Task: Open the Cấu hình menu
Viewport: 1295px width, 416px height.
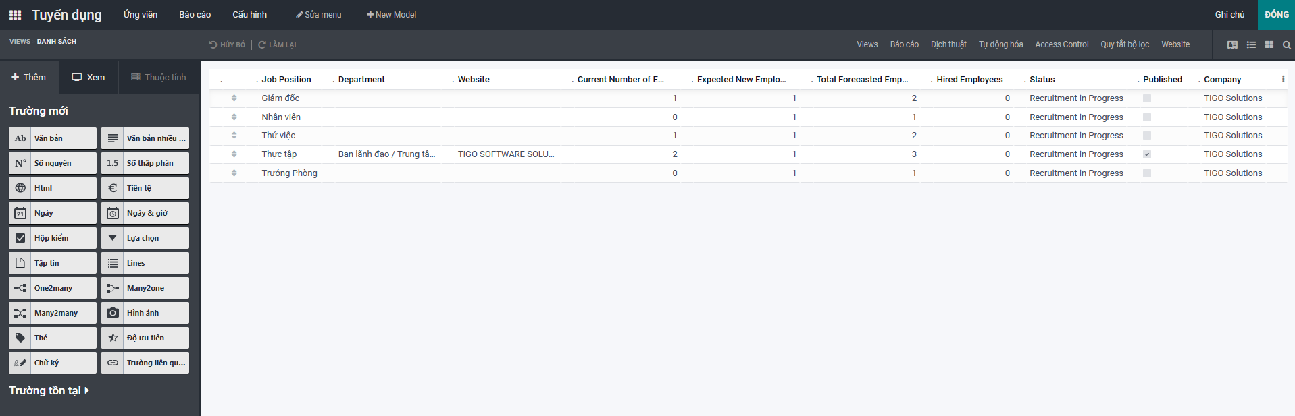Action: pyautogui.click(x=249, y=15)
